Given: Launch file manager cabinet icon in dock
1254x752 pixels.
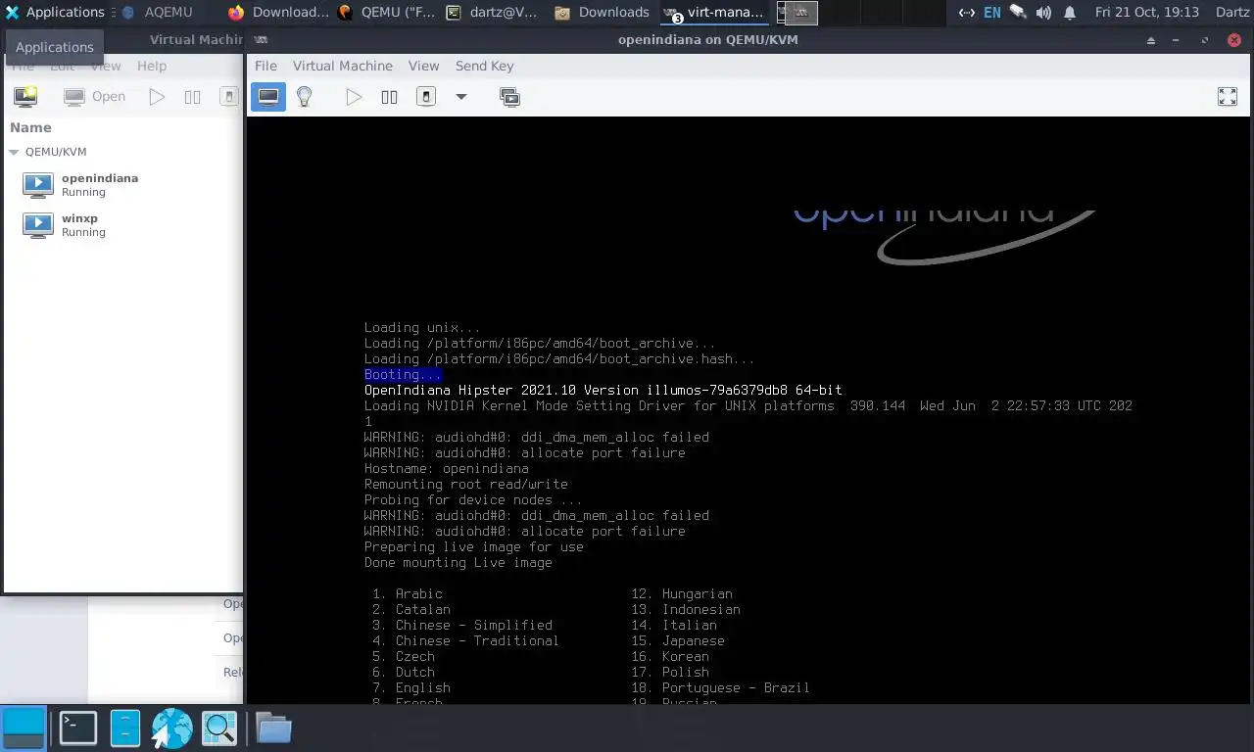Looking at the screenshot, I should click(125, 728).
